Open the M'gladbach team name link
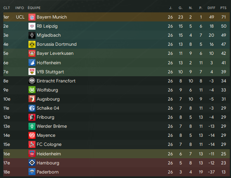This screenshot has height=178, width=231. 49,35
